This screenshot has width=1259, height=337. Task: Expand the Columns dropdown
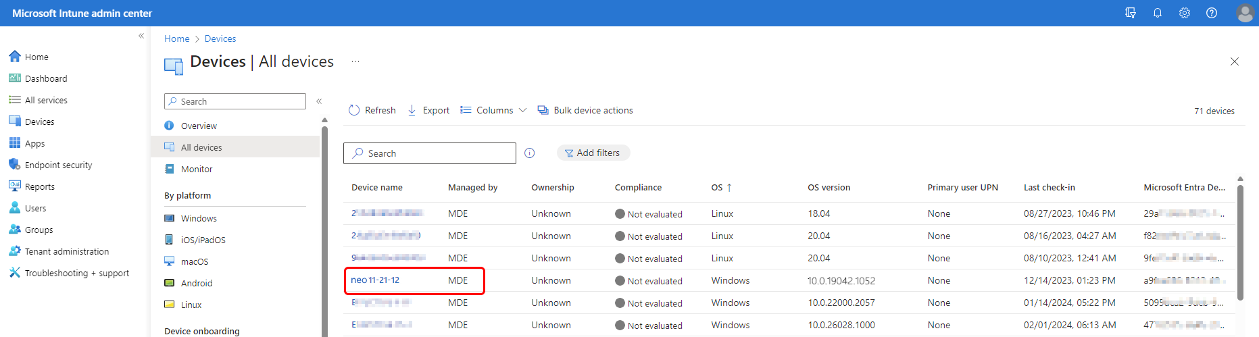pos(493,110)
